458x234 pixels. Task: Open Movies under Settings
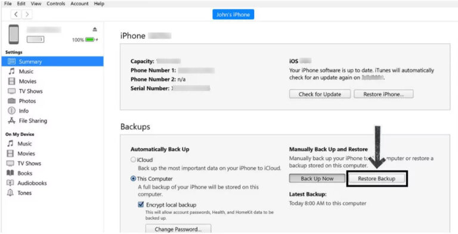(x=28, y=82)
